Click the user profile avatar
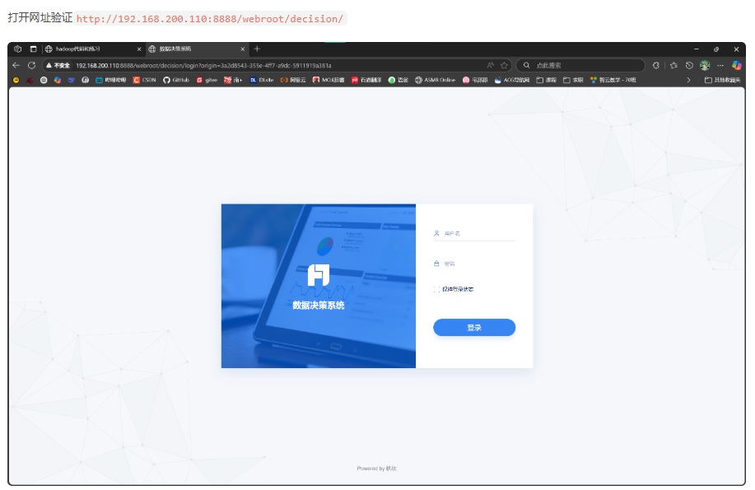755x490 pixels. click(705, 65)
